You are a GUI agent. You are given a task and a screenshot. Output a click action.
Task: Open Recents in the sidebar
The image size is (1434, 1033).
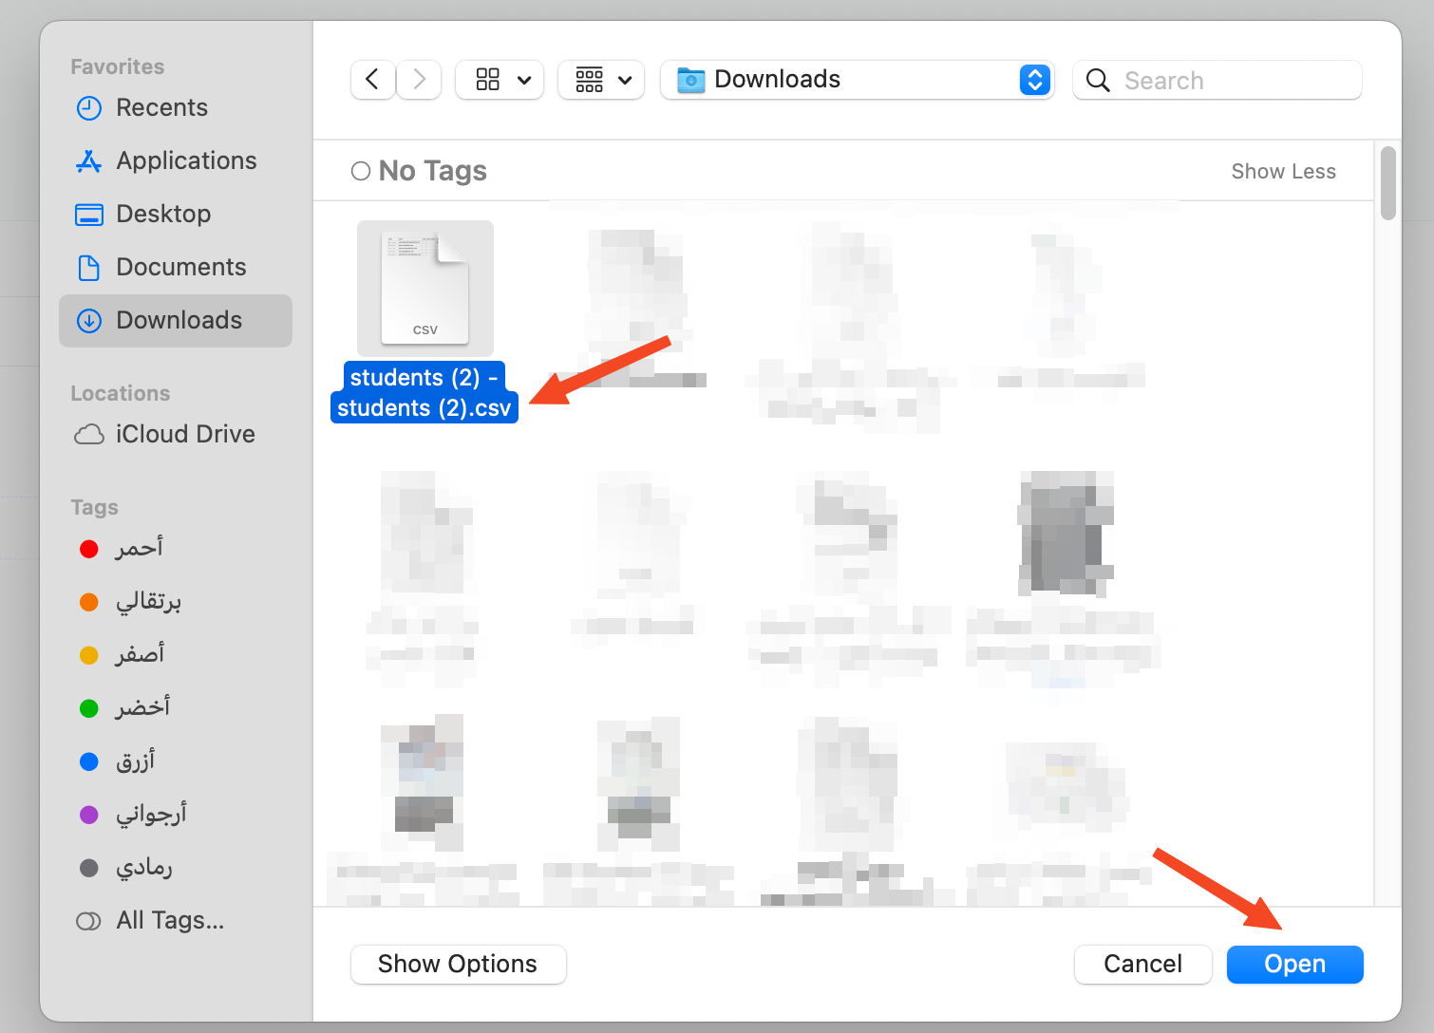coord(176,108)
